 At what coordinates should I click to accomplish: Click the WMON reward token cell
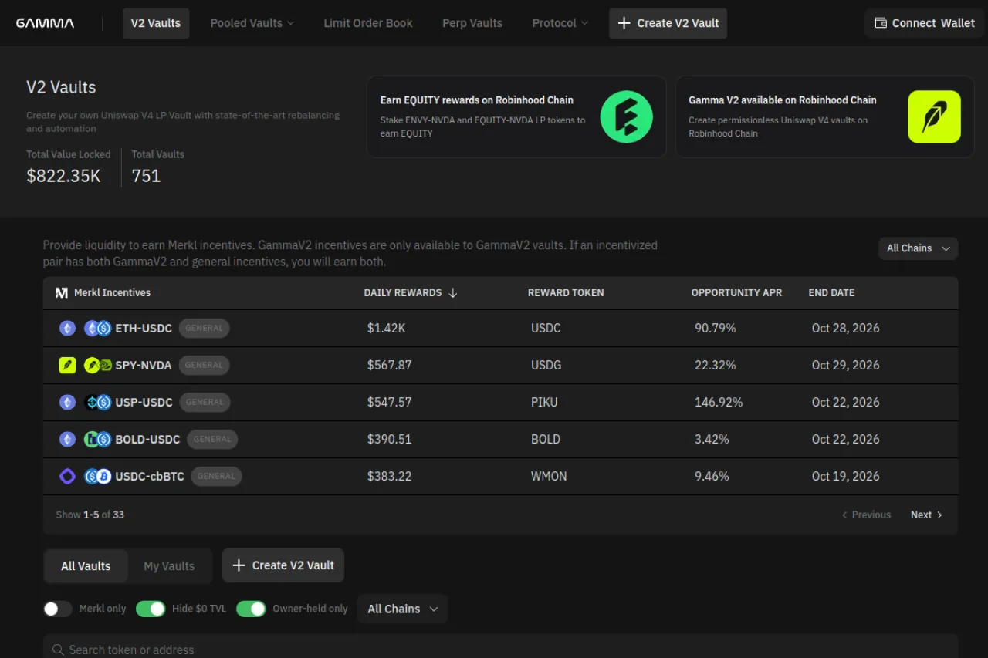[549, 477]
